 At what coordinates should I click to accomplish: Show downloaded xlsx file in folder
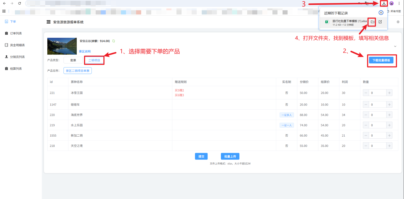[x=372, y=22]
